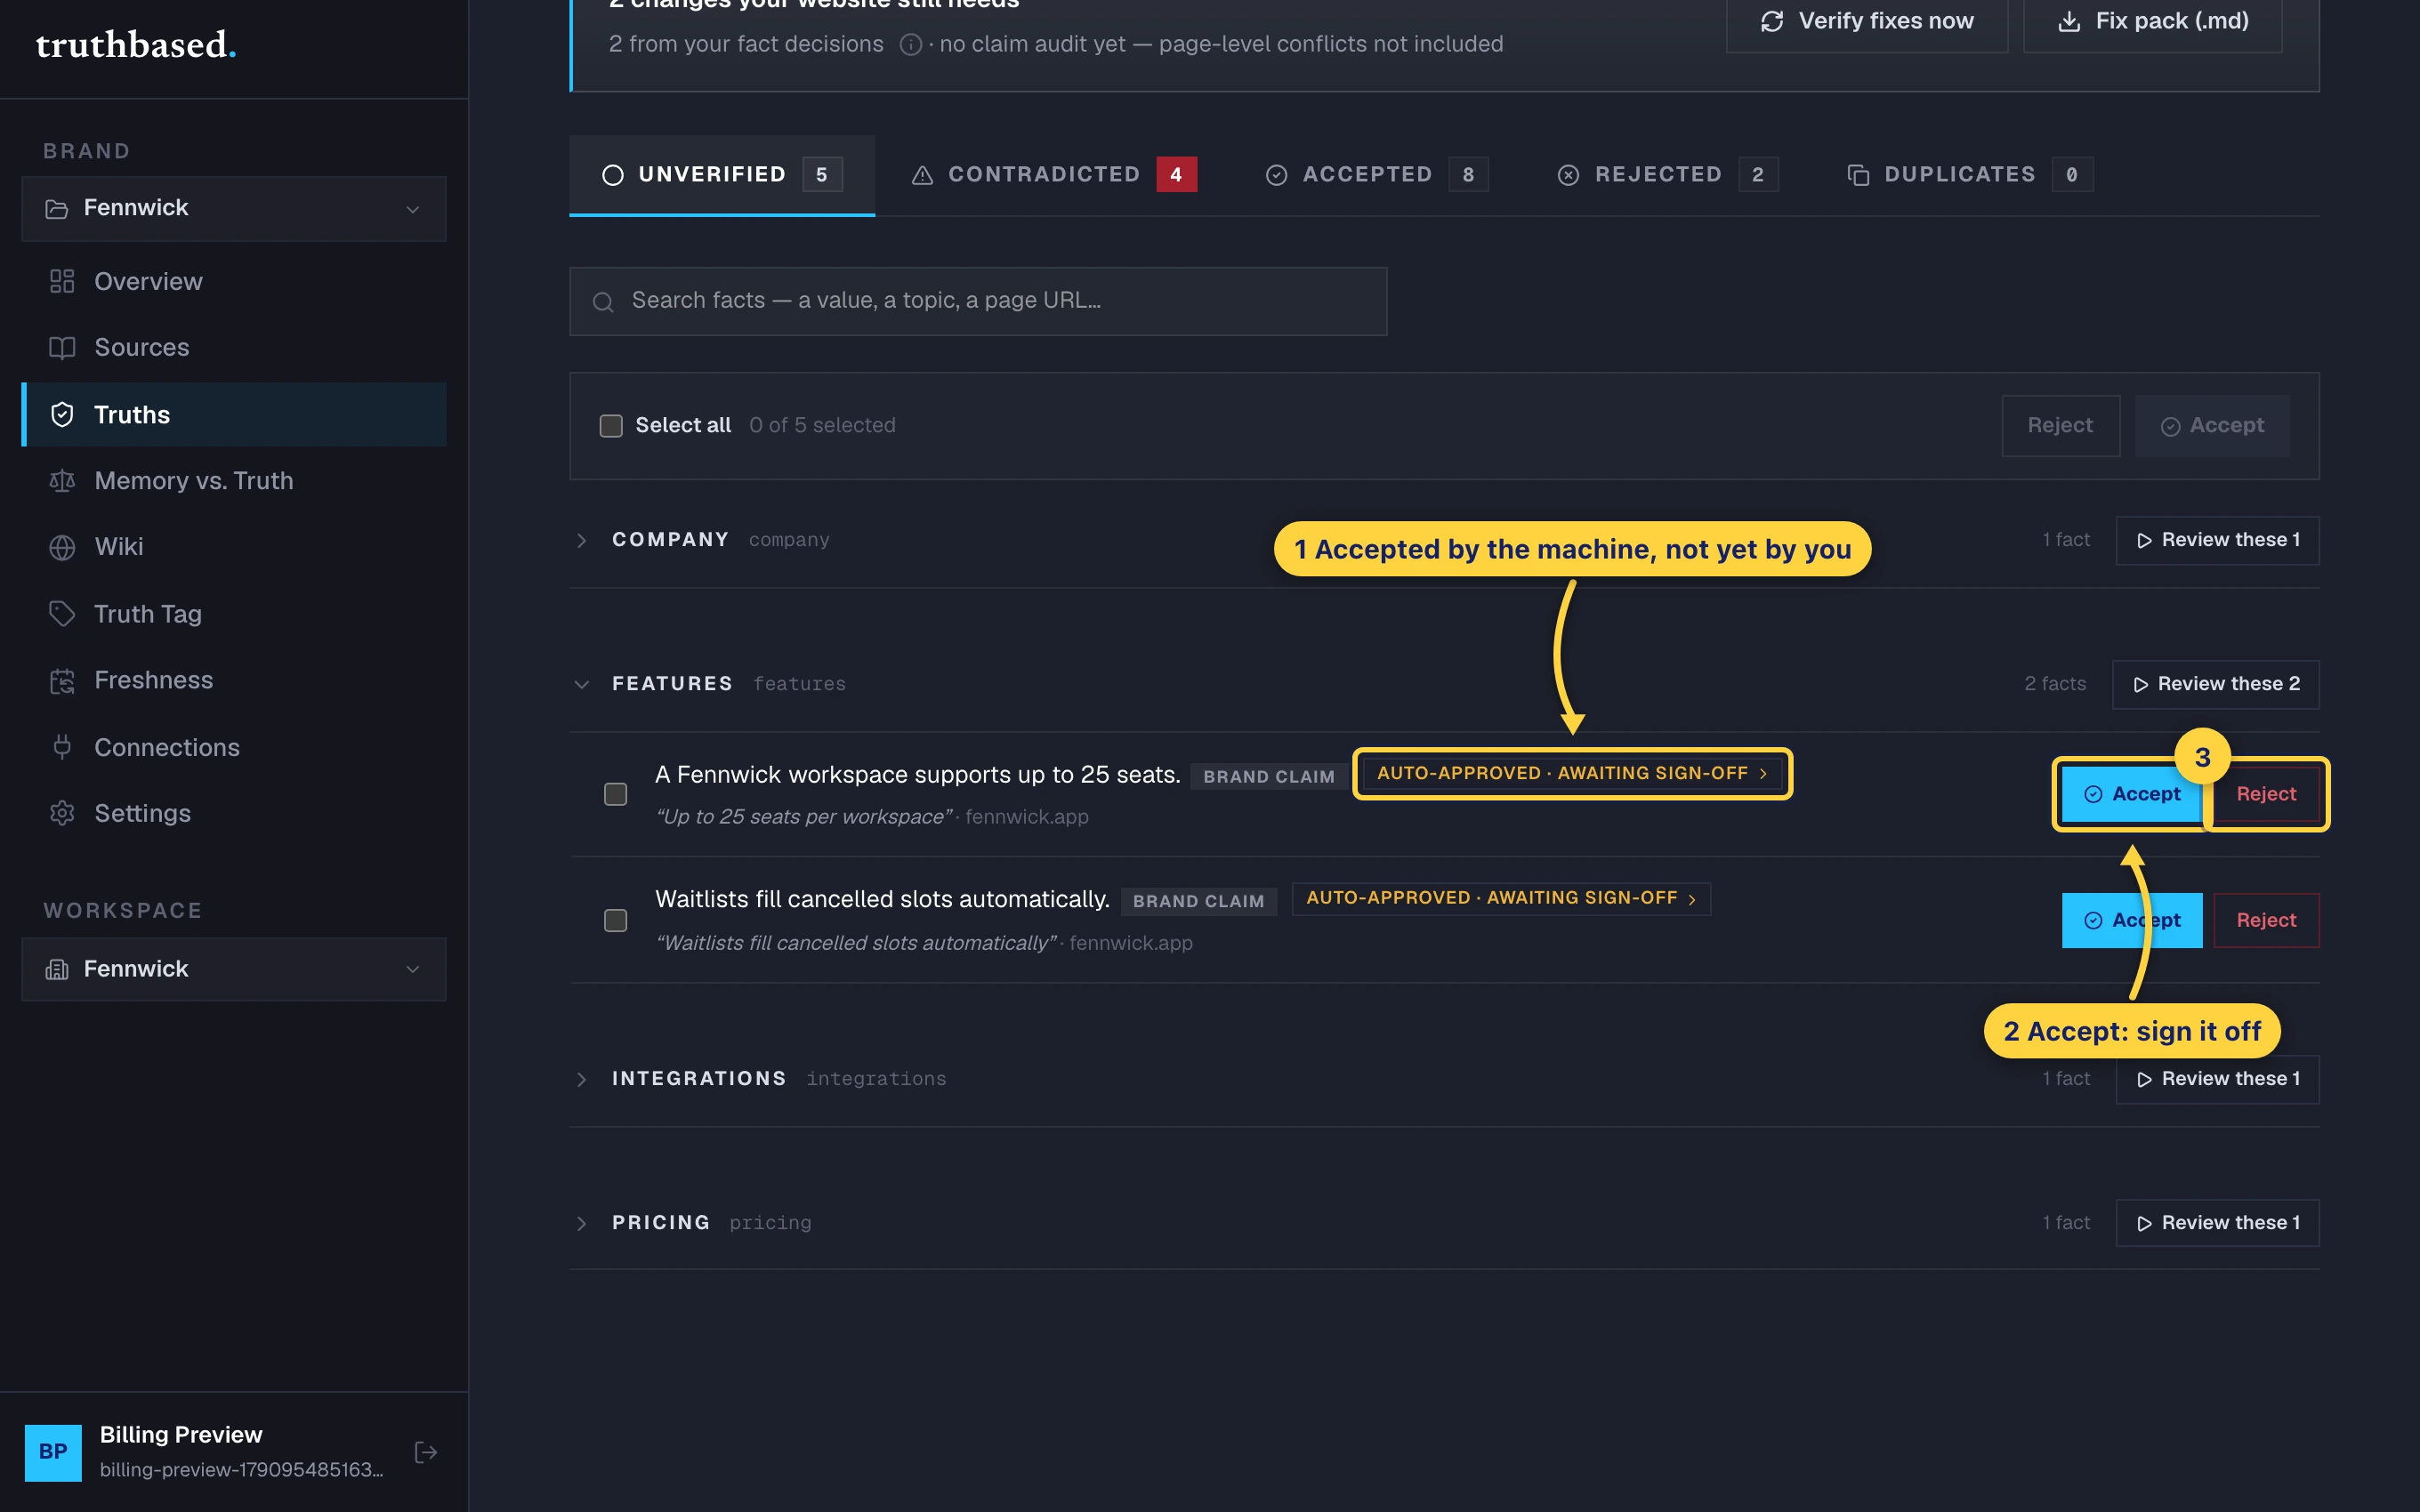The height and width of the screenshot is (1512, 2420).
Task: Click Review these 1 for Company
Action: (x=2218, y=540)
